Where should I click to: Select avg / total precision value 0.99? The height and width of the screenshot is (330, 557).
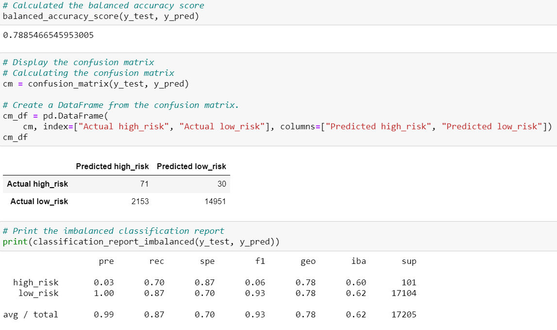[x=104, y=314]
